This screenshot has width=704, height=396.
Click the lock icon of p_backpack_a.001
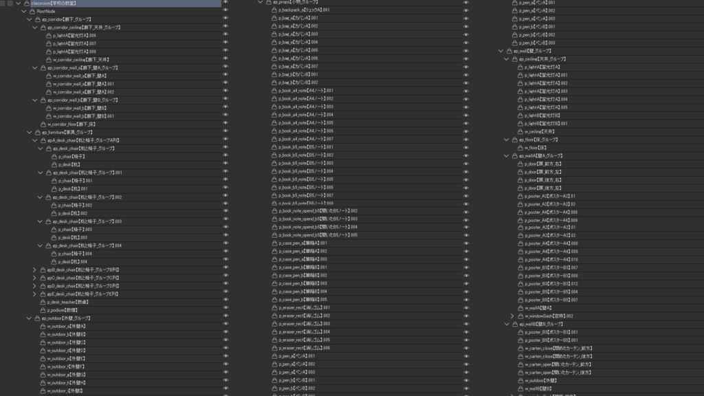coord(274,10)
